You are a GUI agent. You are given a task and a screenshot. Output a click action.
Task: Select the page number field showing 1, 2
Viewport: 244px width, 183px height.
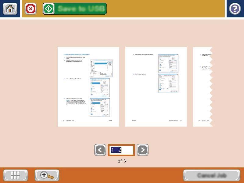pyautogui.click(x=121, y=150)
